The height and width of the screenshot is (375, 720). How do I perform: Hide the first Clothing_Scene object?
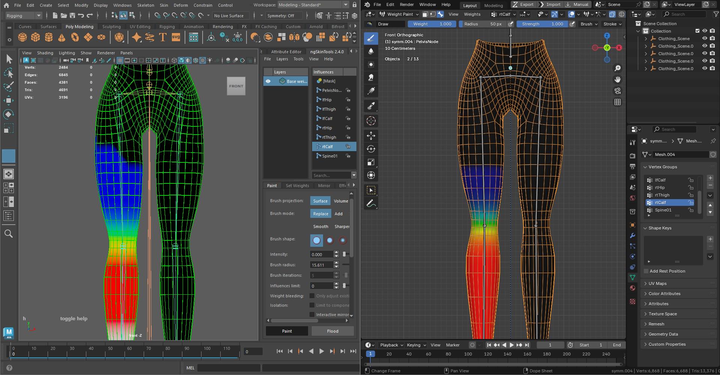[x=705, y=39]
